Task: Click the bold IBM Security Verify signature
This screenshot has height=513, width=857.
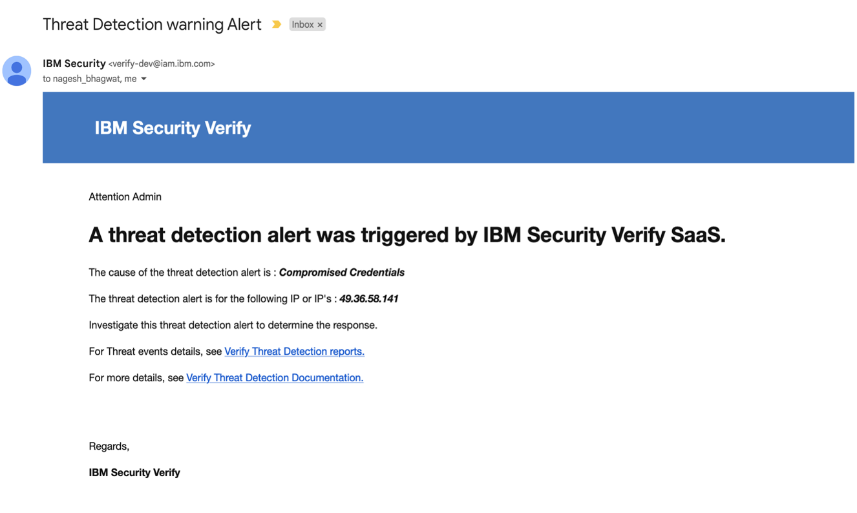Action: (134, 473)
